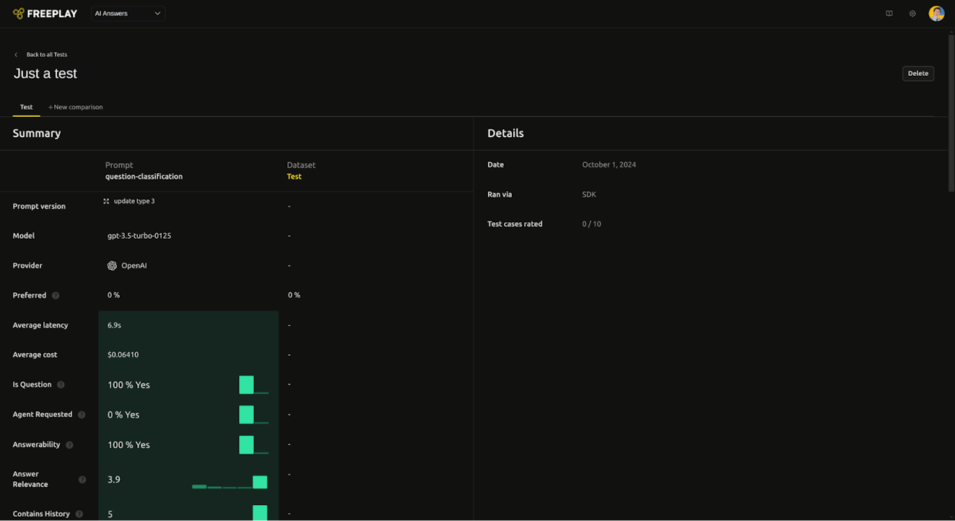Open the Test dataset link

294,177
